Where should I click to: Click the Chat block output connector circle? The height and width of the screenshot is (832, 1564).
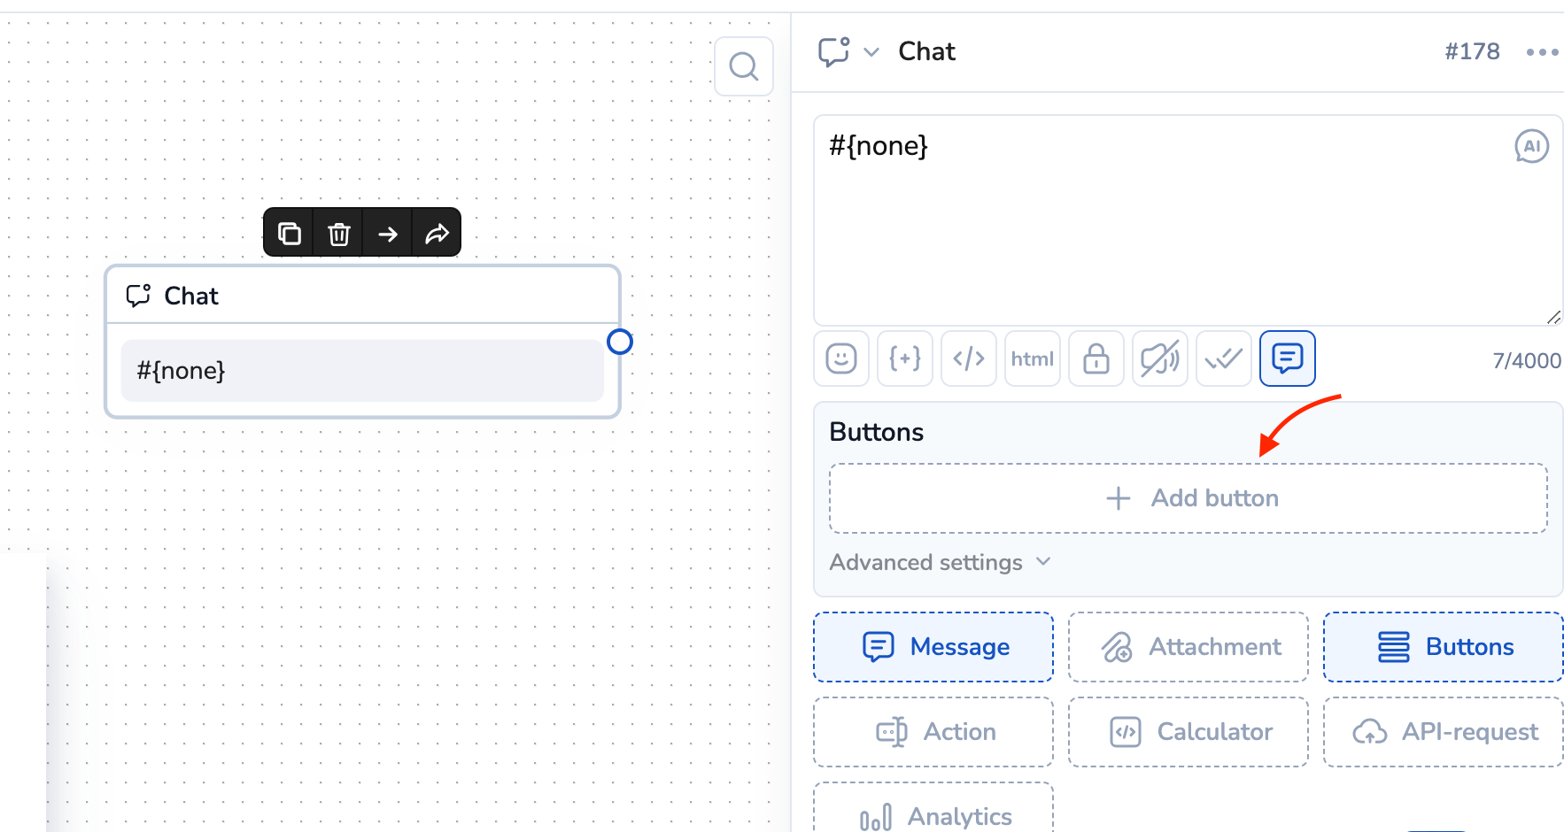coord(620,342)
